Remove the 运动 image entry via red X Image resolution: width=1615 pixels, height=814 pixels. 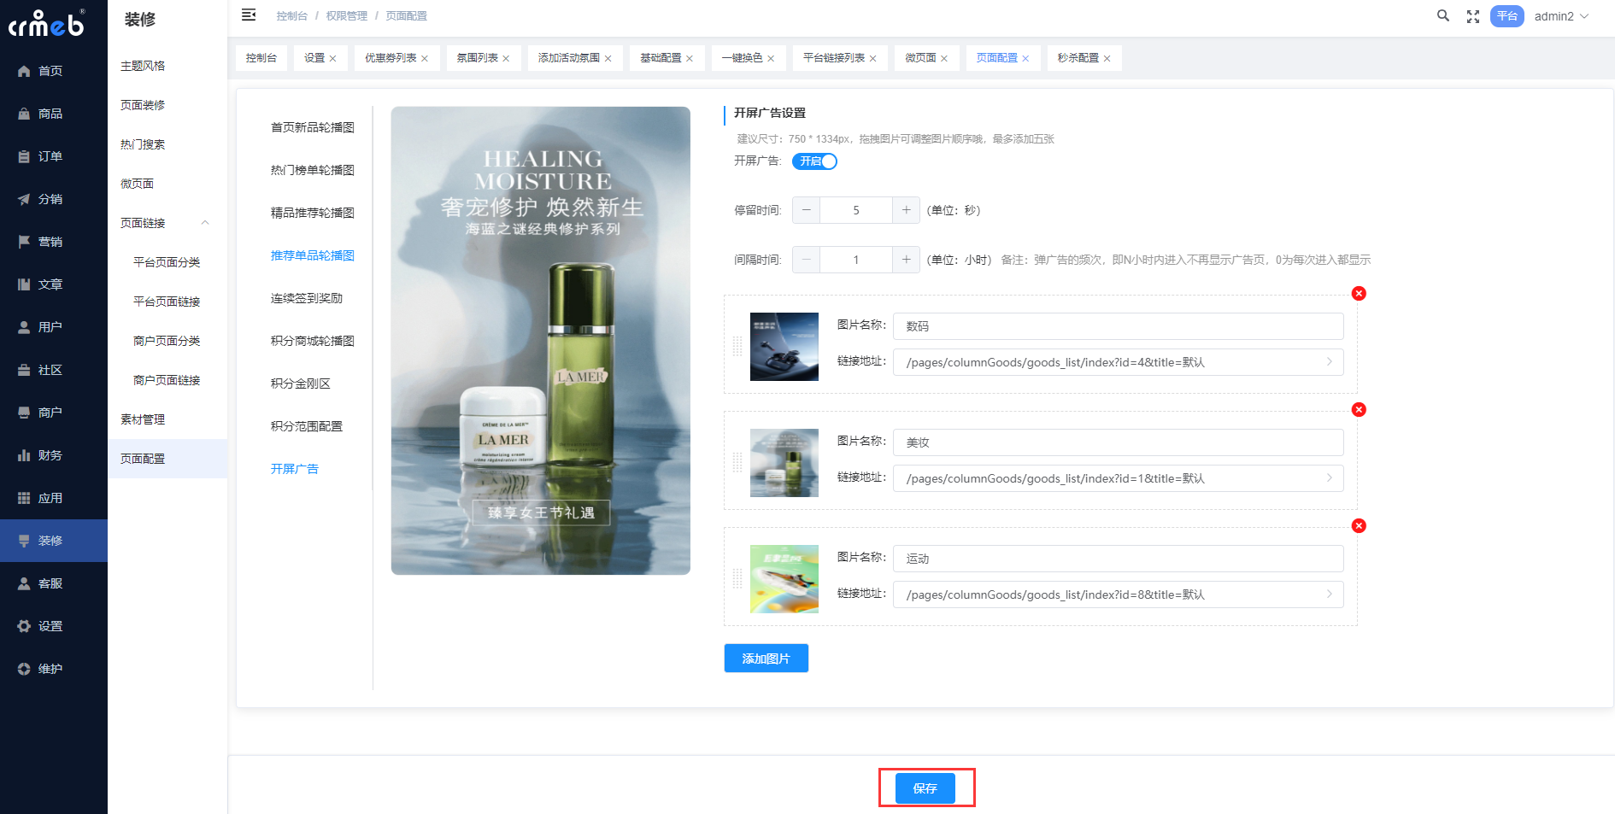click(x=1359, y=526)
